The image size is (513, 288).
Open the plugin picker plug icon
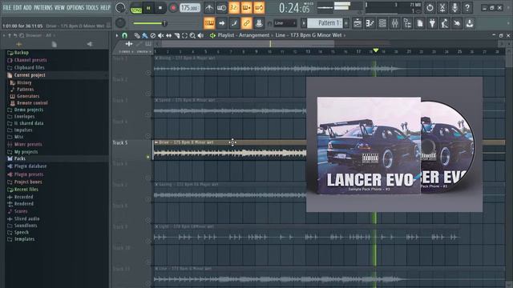click(x=432, y=23)
